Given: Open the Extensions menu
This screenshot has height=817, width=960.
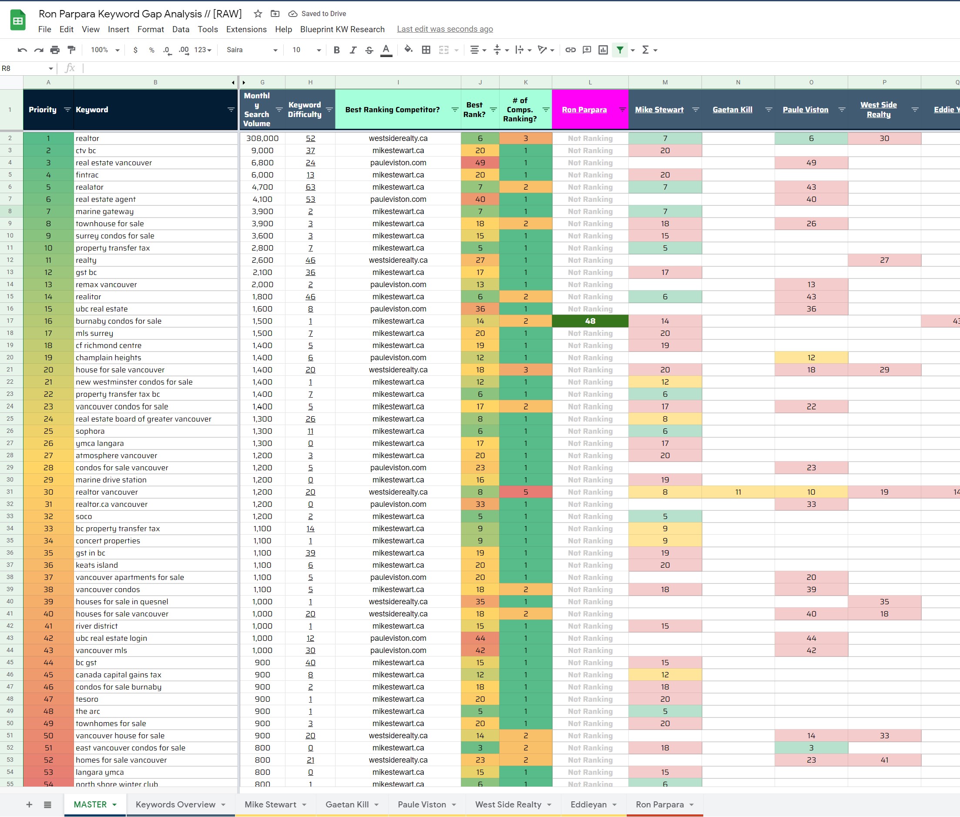Looking at the screenshot, I should [246, 29].
